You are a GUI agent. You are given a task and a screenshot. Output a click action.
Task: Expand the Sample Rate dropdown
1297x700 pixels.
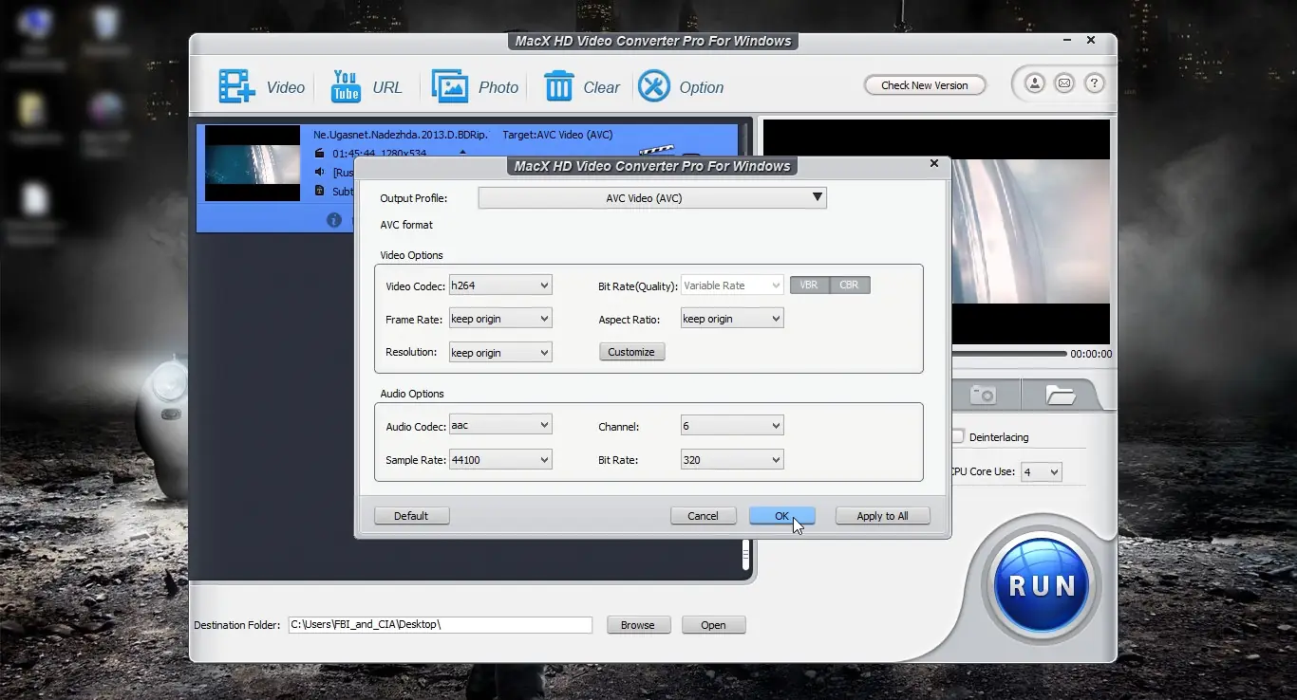(x=500, y=460)
